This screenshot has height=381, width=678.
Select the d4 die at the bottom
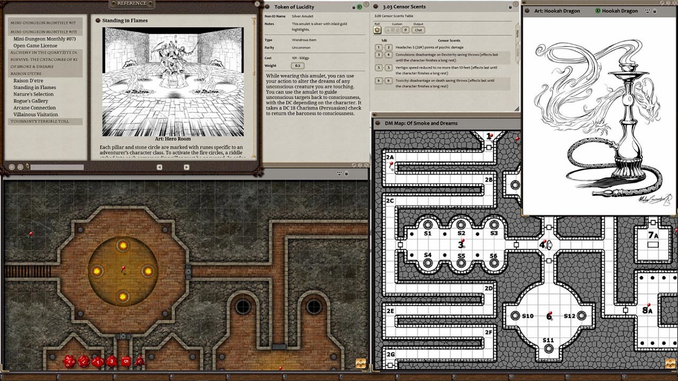coord(139,362)
